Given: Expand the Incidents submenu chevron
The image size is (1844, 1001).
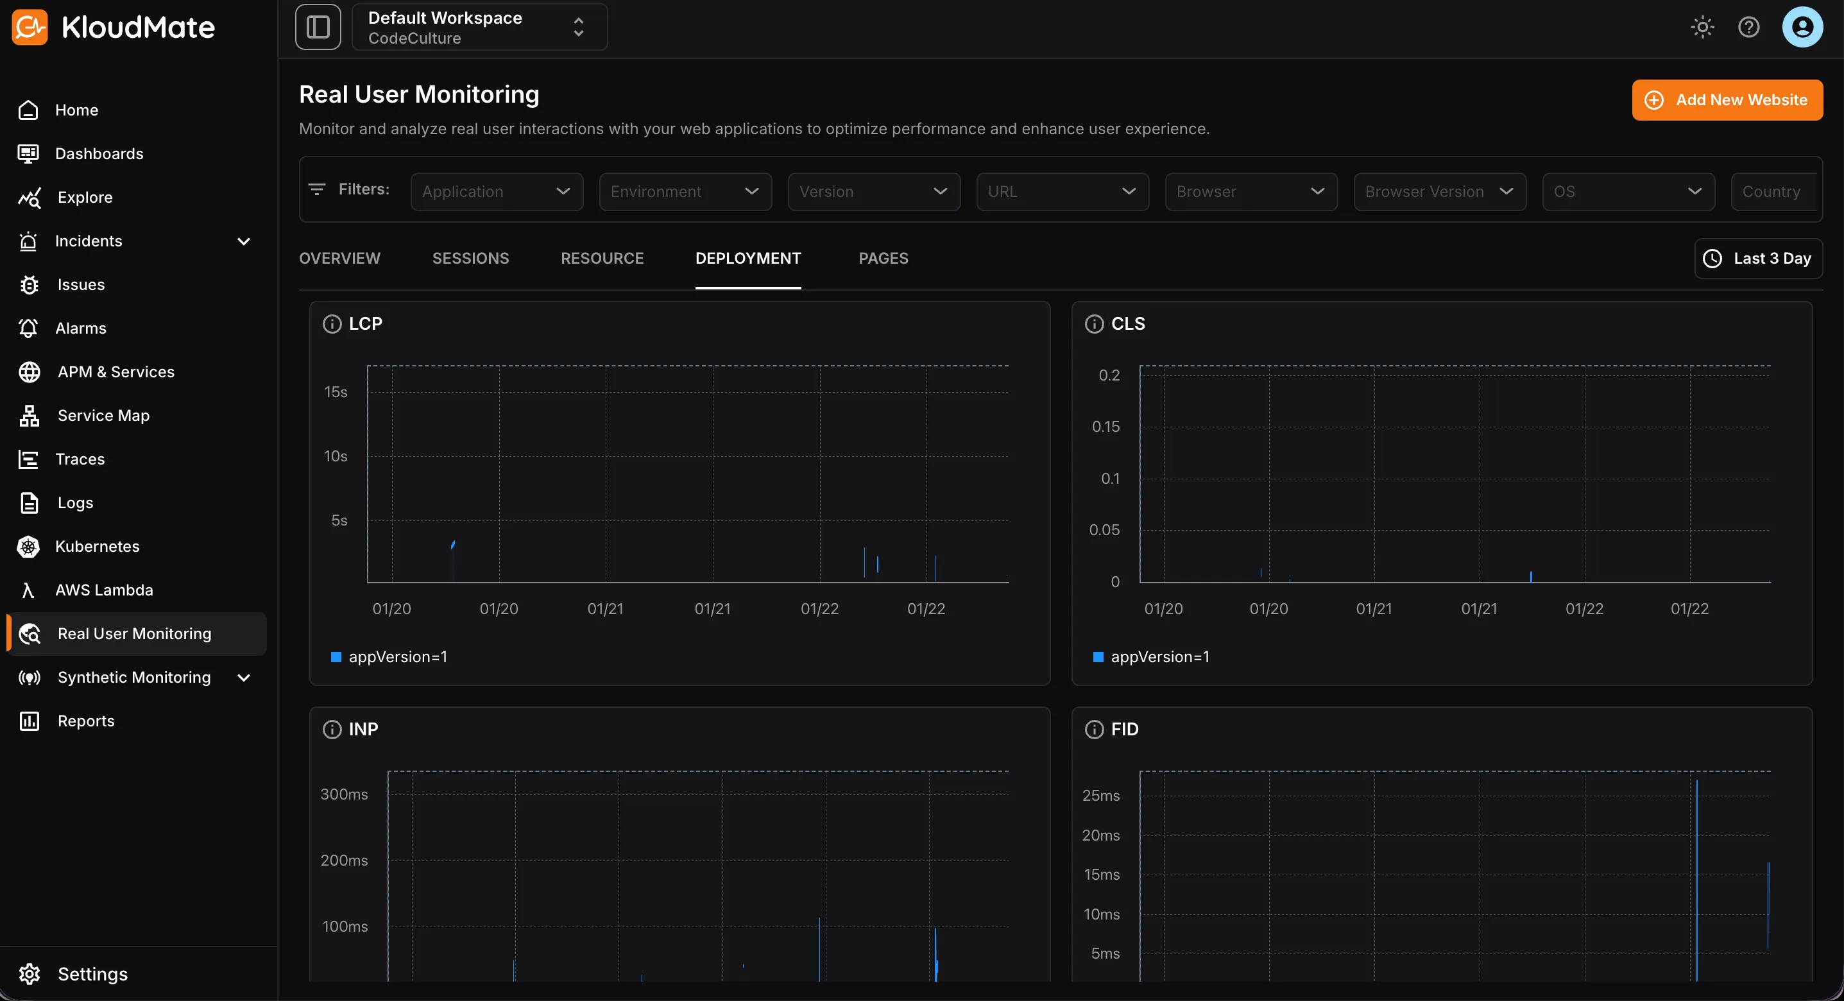Looking at the screenshot, I should coord(243,241).
